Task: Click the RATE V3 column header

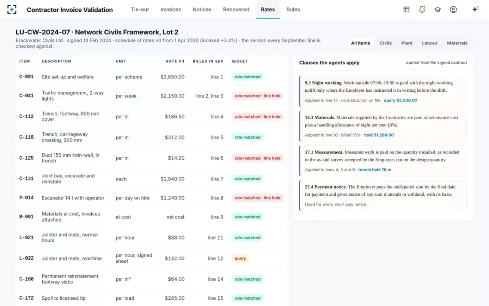Action: [175, 61]
